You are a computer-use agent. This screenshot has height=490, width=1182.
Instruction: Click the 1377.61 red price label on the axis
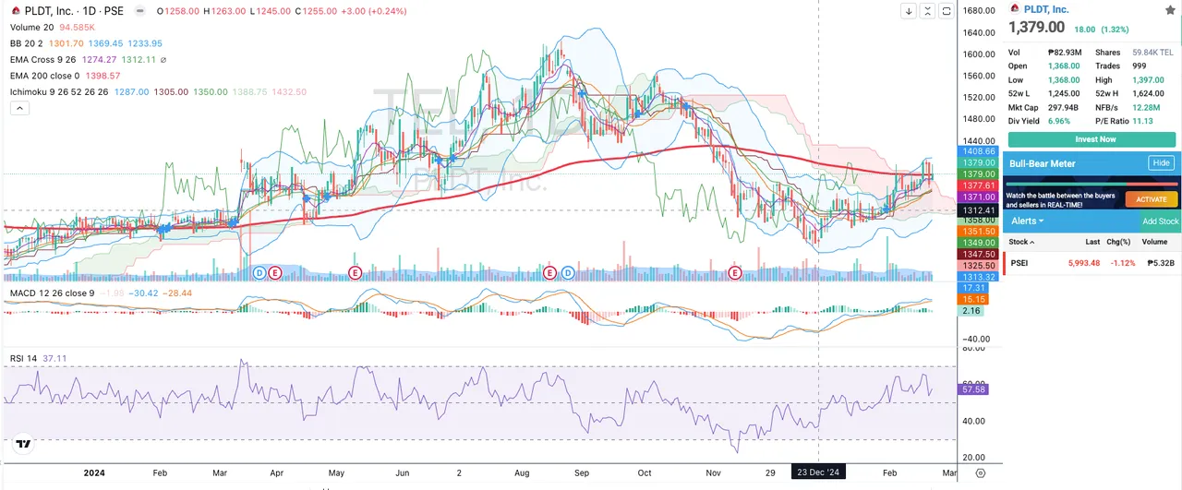pos(979,185)
